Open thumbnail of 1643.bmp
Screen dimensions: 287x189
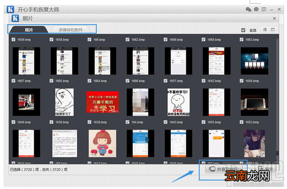click(179, 143)
